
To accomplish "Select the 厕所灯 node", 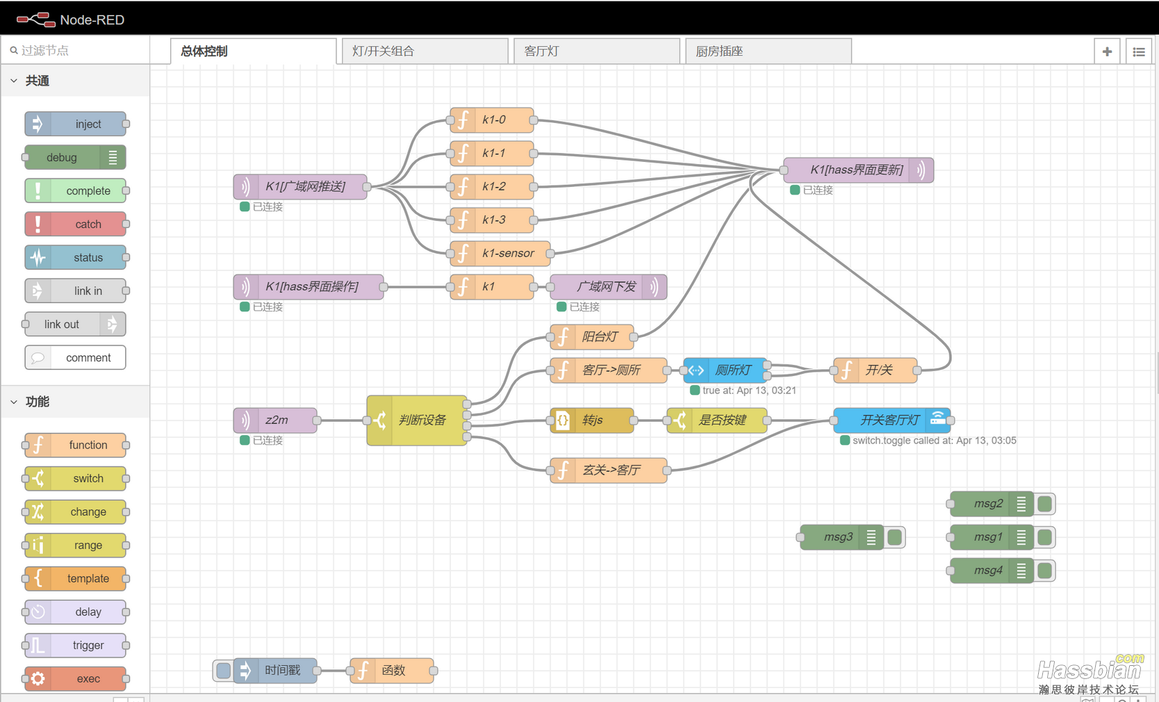I will [725, 370].
